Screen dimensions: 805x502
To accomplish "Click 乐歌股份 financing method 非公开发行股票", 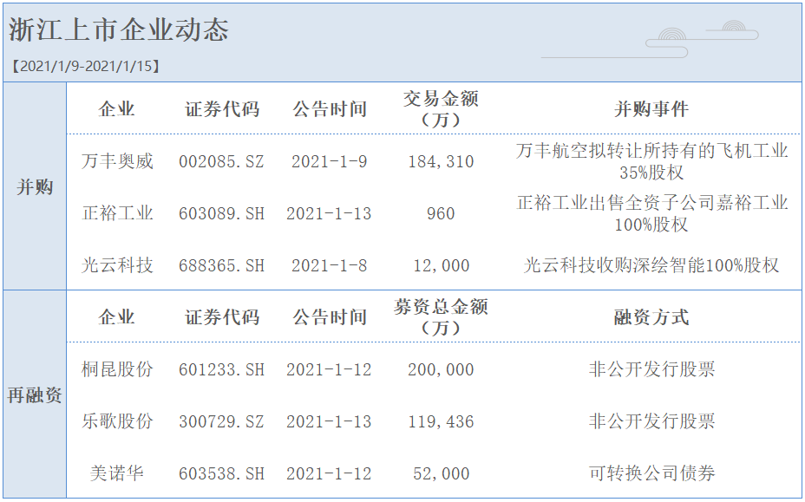I will pyautogui.click(x=651, y=421).
